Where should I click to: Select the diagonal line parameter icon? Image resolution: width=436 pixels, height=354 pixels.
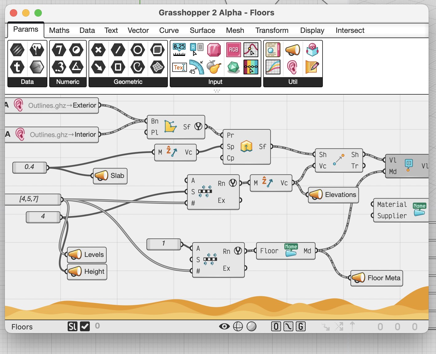[x=118, y=50]
